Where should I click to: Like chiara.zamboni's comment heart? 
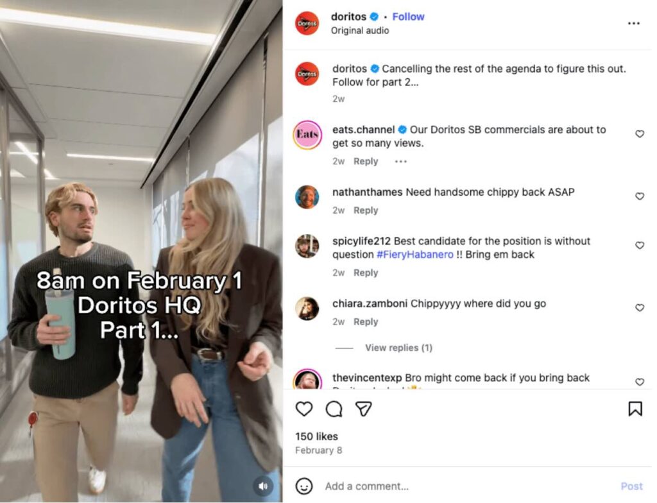click(x=639, y=307)
